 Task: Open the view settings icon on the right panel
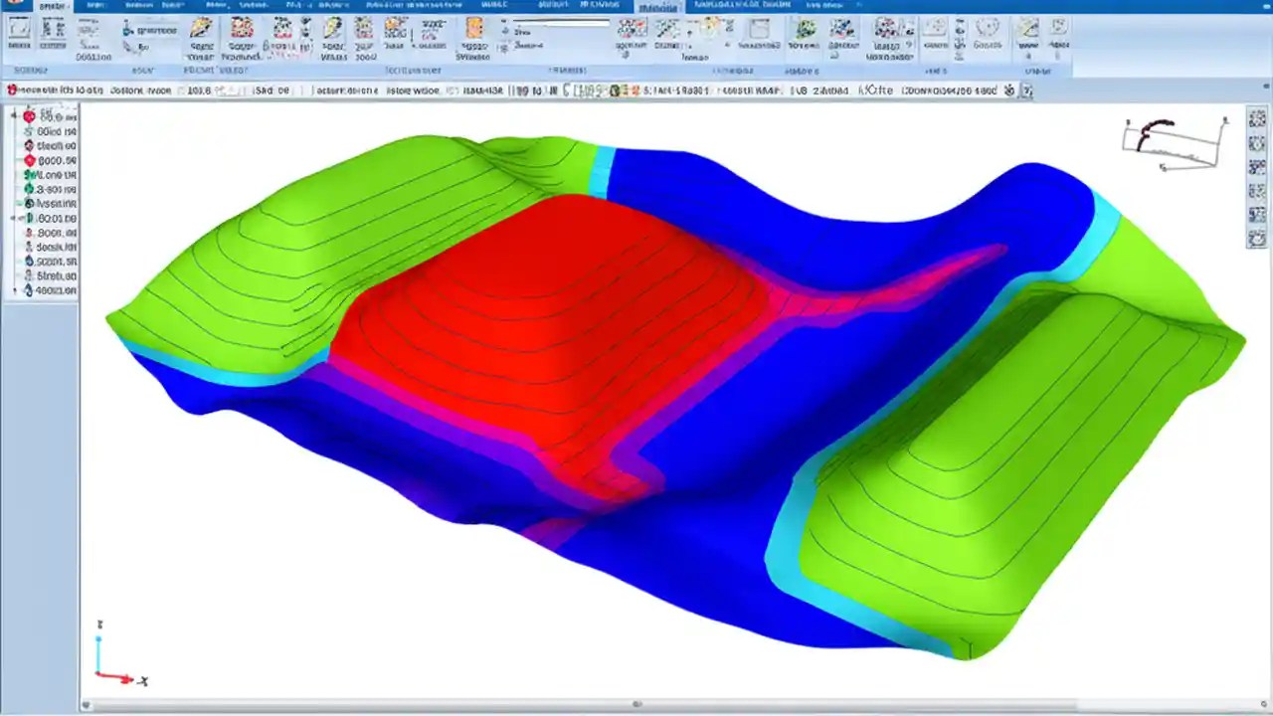coord(1256,142)
